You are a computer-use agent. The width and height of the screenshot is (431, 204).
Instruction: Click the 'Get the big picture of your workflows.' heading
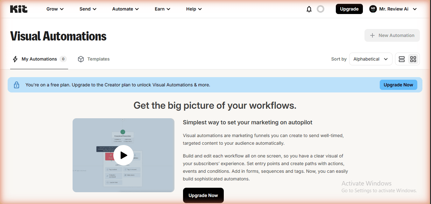215,105
